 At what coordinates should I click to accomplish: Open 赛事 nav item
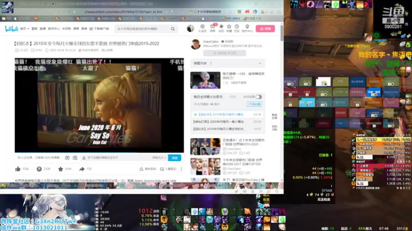[x=84, y=29]
